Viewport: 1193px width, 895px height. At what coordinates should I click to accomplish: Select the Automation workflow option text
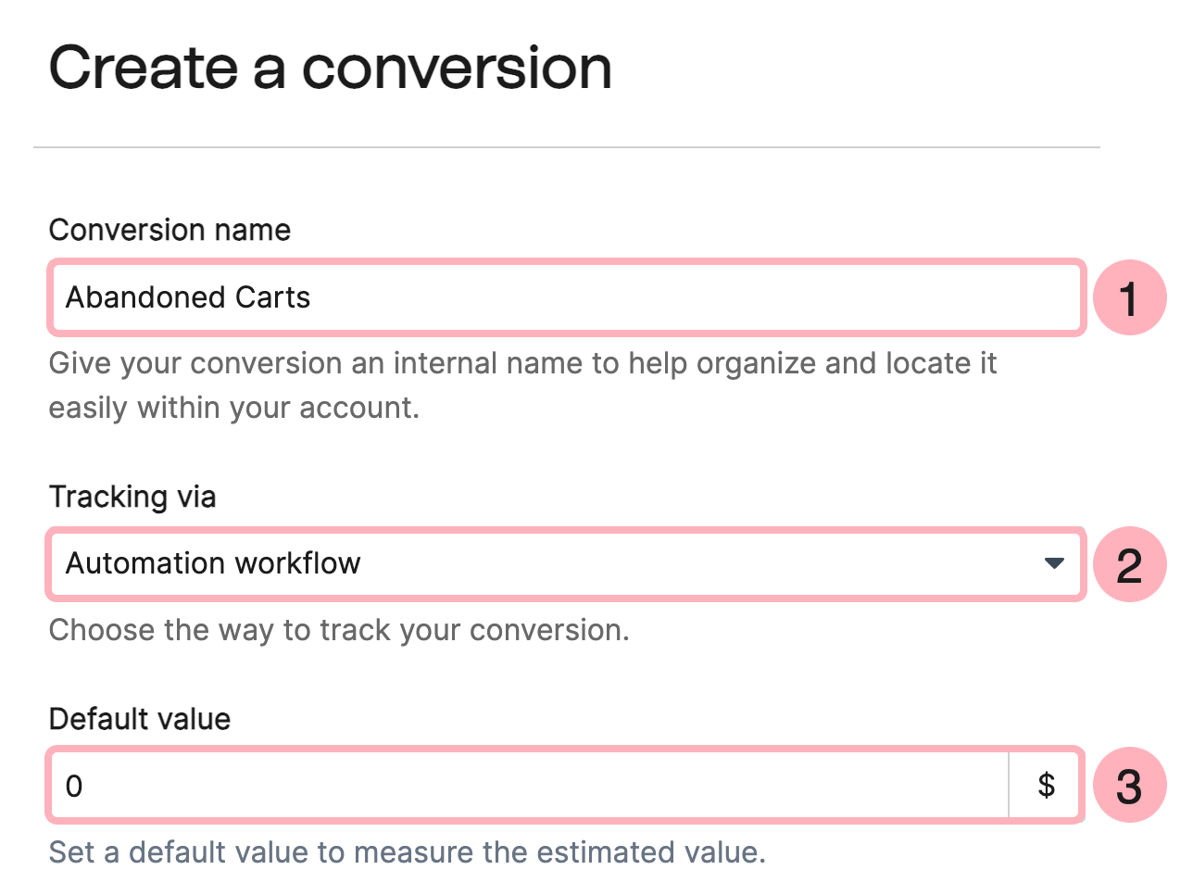click(212, 563)
